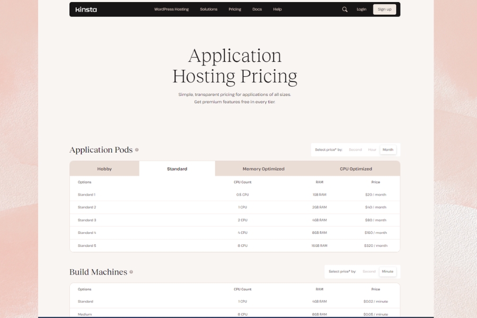
Task: Click the Login link
Action: click(x=361, y=10)
